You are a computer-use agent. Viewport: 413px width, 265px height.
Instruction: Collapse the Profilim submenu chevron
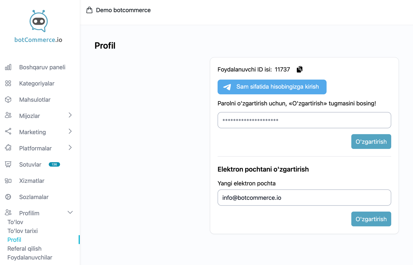click(70, 212)
